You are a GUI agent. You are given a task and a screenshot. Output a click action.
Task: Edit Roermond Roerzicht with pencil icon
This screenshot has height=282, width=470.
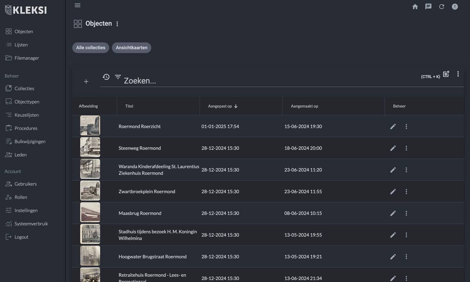tap(393, 127)
